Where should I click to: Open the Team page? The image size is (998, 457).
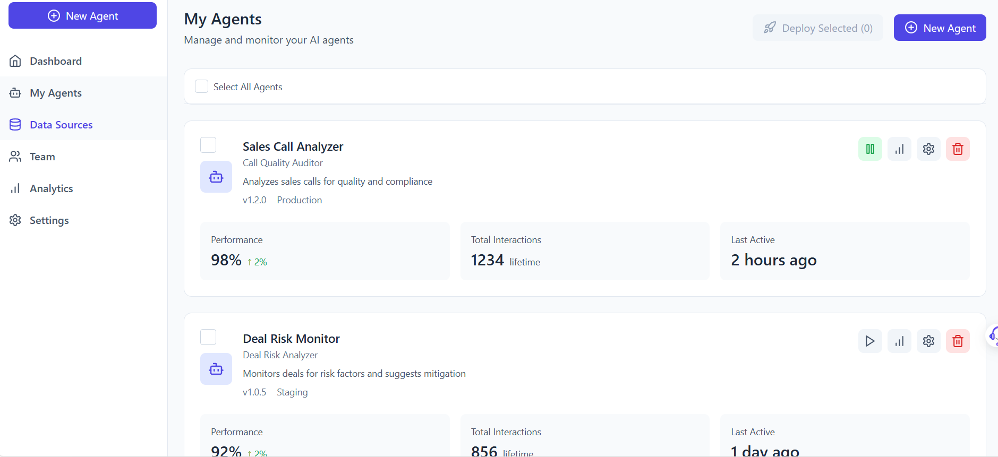(42, 157)
